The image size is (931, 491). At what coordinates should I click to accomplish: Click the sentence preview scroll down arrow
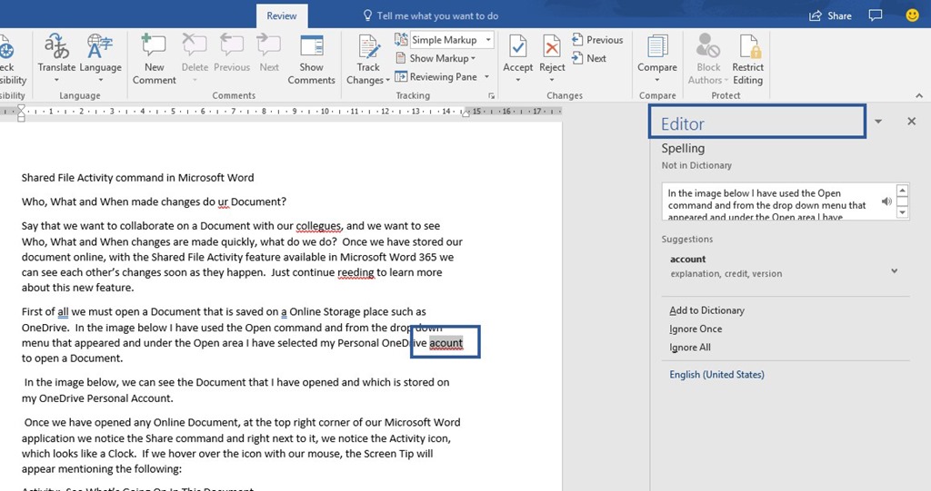pos(903,212)
